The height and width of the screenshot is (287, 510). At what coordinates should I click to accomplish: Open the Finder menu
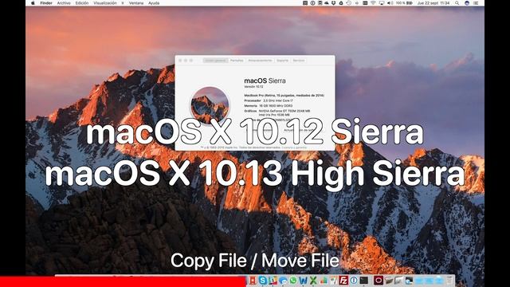46,3
